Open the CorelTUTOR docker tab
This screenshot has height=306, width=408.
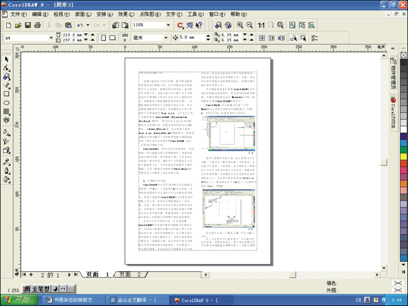(393, 113)
